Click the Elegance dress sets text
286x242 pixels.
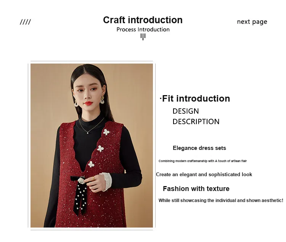(199, 148)
